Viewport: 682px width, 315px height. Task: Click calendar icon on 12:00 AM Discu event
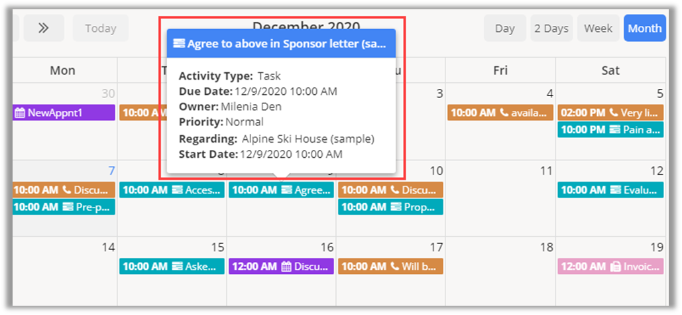pyautogui.click(x=286, y=267)
